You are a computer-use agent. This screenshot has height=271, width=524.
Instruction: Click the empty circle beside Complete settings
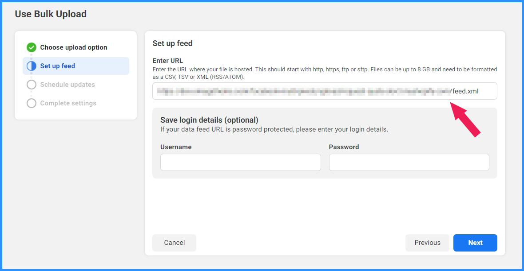click(x=32, y=103)
